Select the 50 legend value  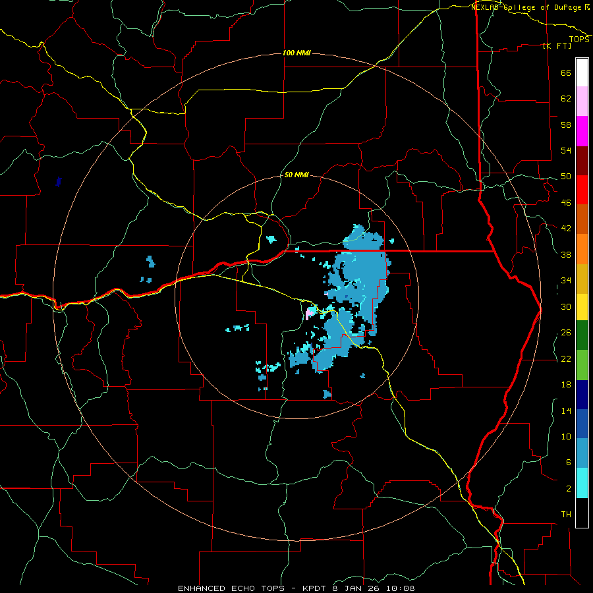(x=566, y=177)
